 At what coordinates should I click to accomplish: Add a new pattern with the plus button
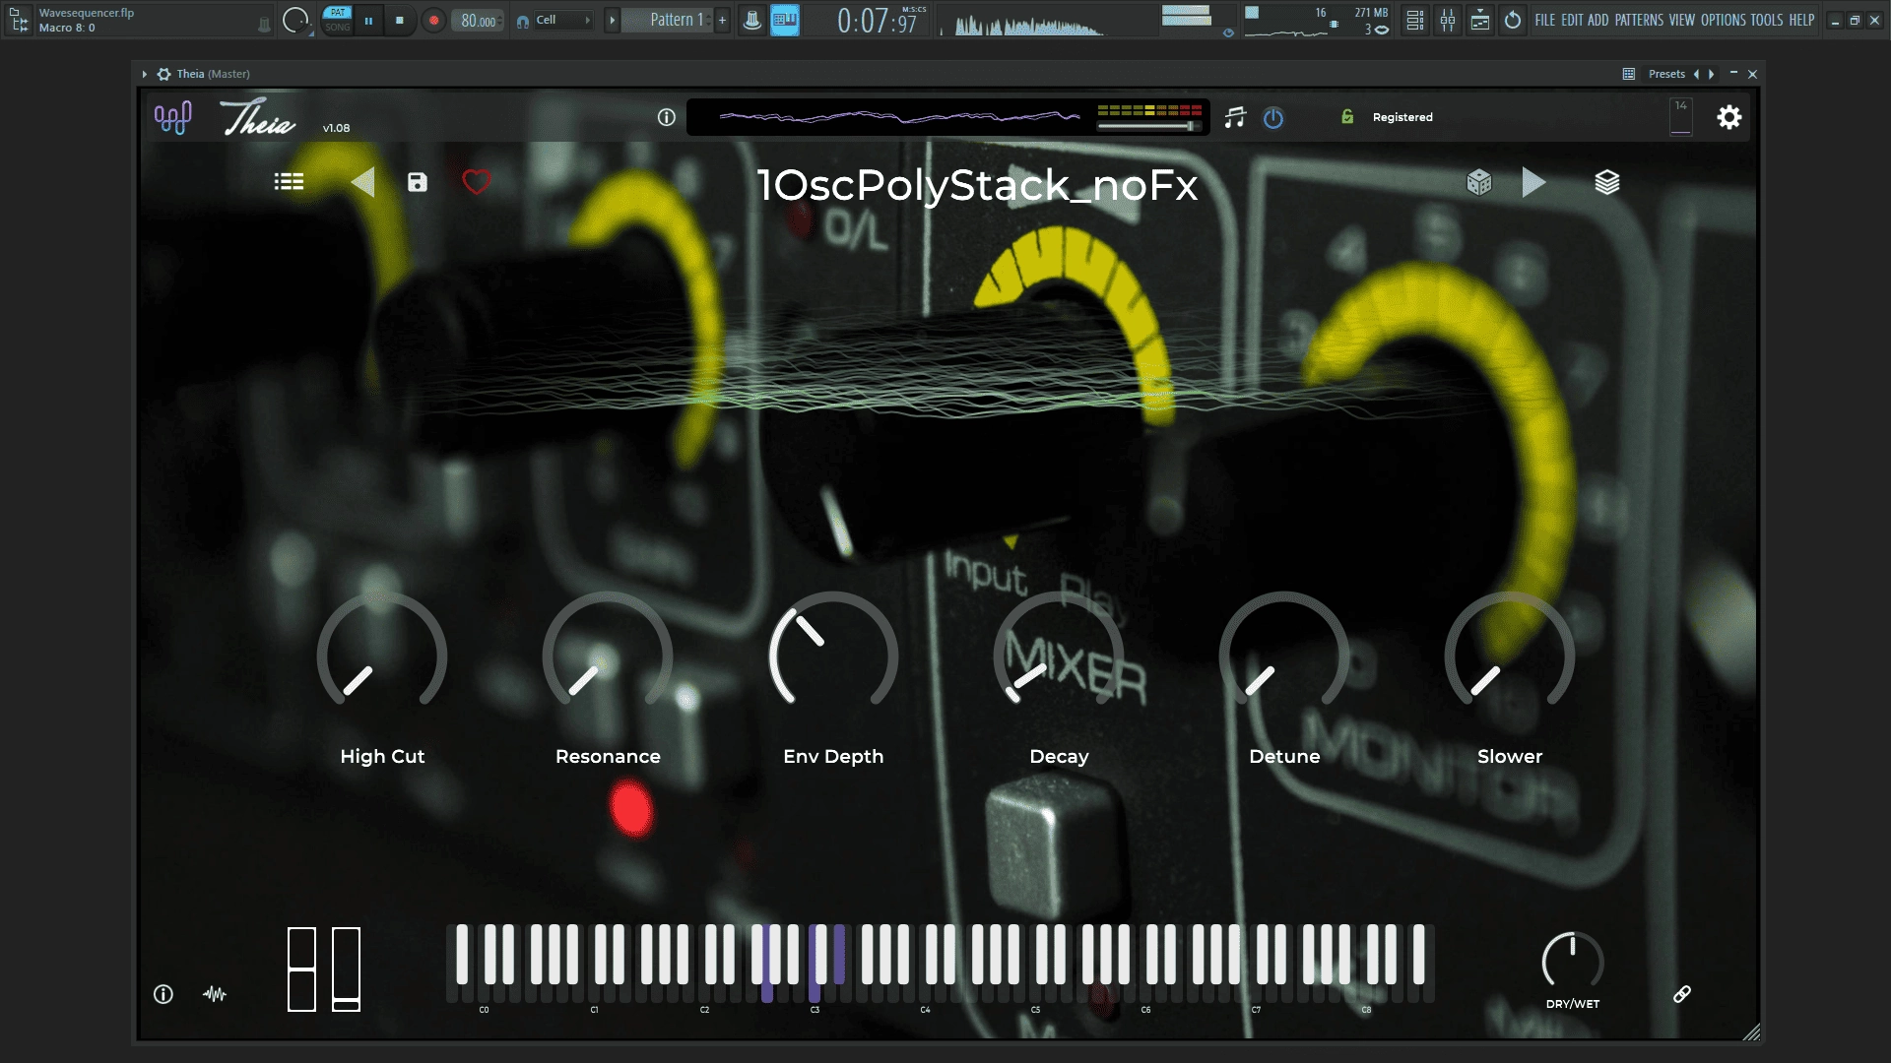pyautogui.click(x=722, y=20)
